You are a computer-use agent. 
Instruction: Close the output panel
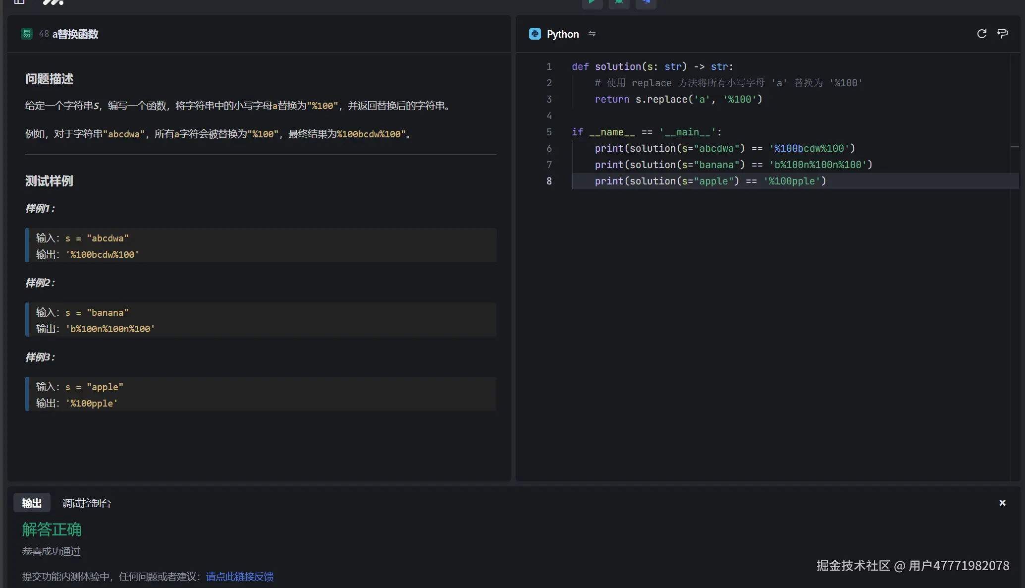click(1002, 503)
